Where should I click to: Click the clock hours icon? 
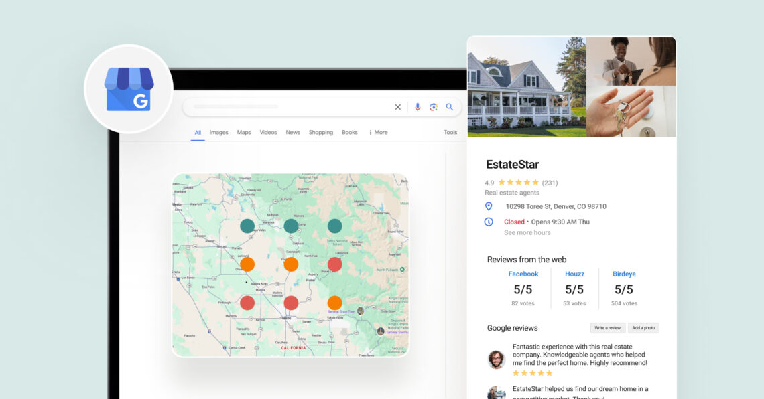(x=488, y=222)
